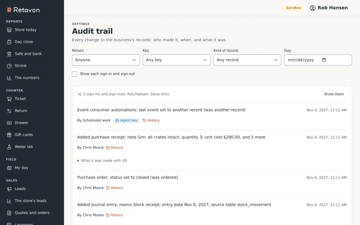Click the sign-in arrow icon in summary row
Image resolution: width=360 pixels, height=225 pixels.
79,94
